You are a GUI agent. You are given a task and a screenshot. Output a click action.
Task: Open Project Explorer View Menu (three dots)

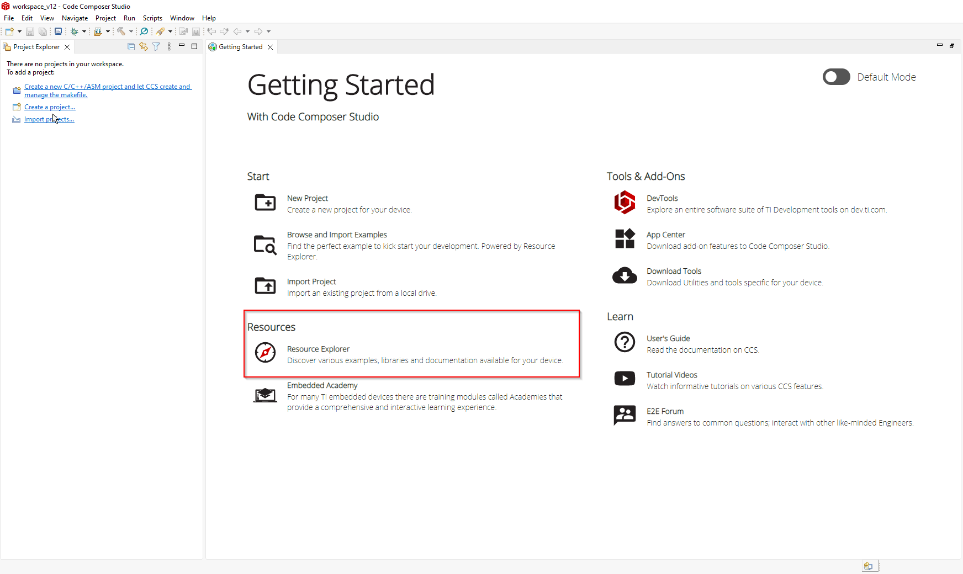click(x=169, y=47)
